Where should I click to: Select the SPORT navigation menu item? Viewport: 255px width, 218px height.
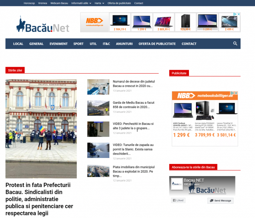(78, 44)
